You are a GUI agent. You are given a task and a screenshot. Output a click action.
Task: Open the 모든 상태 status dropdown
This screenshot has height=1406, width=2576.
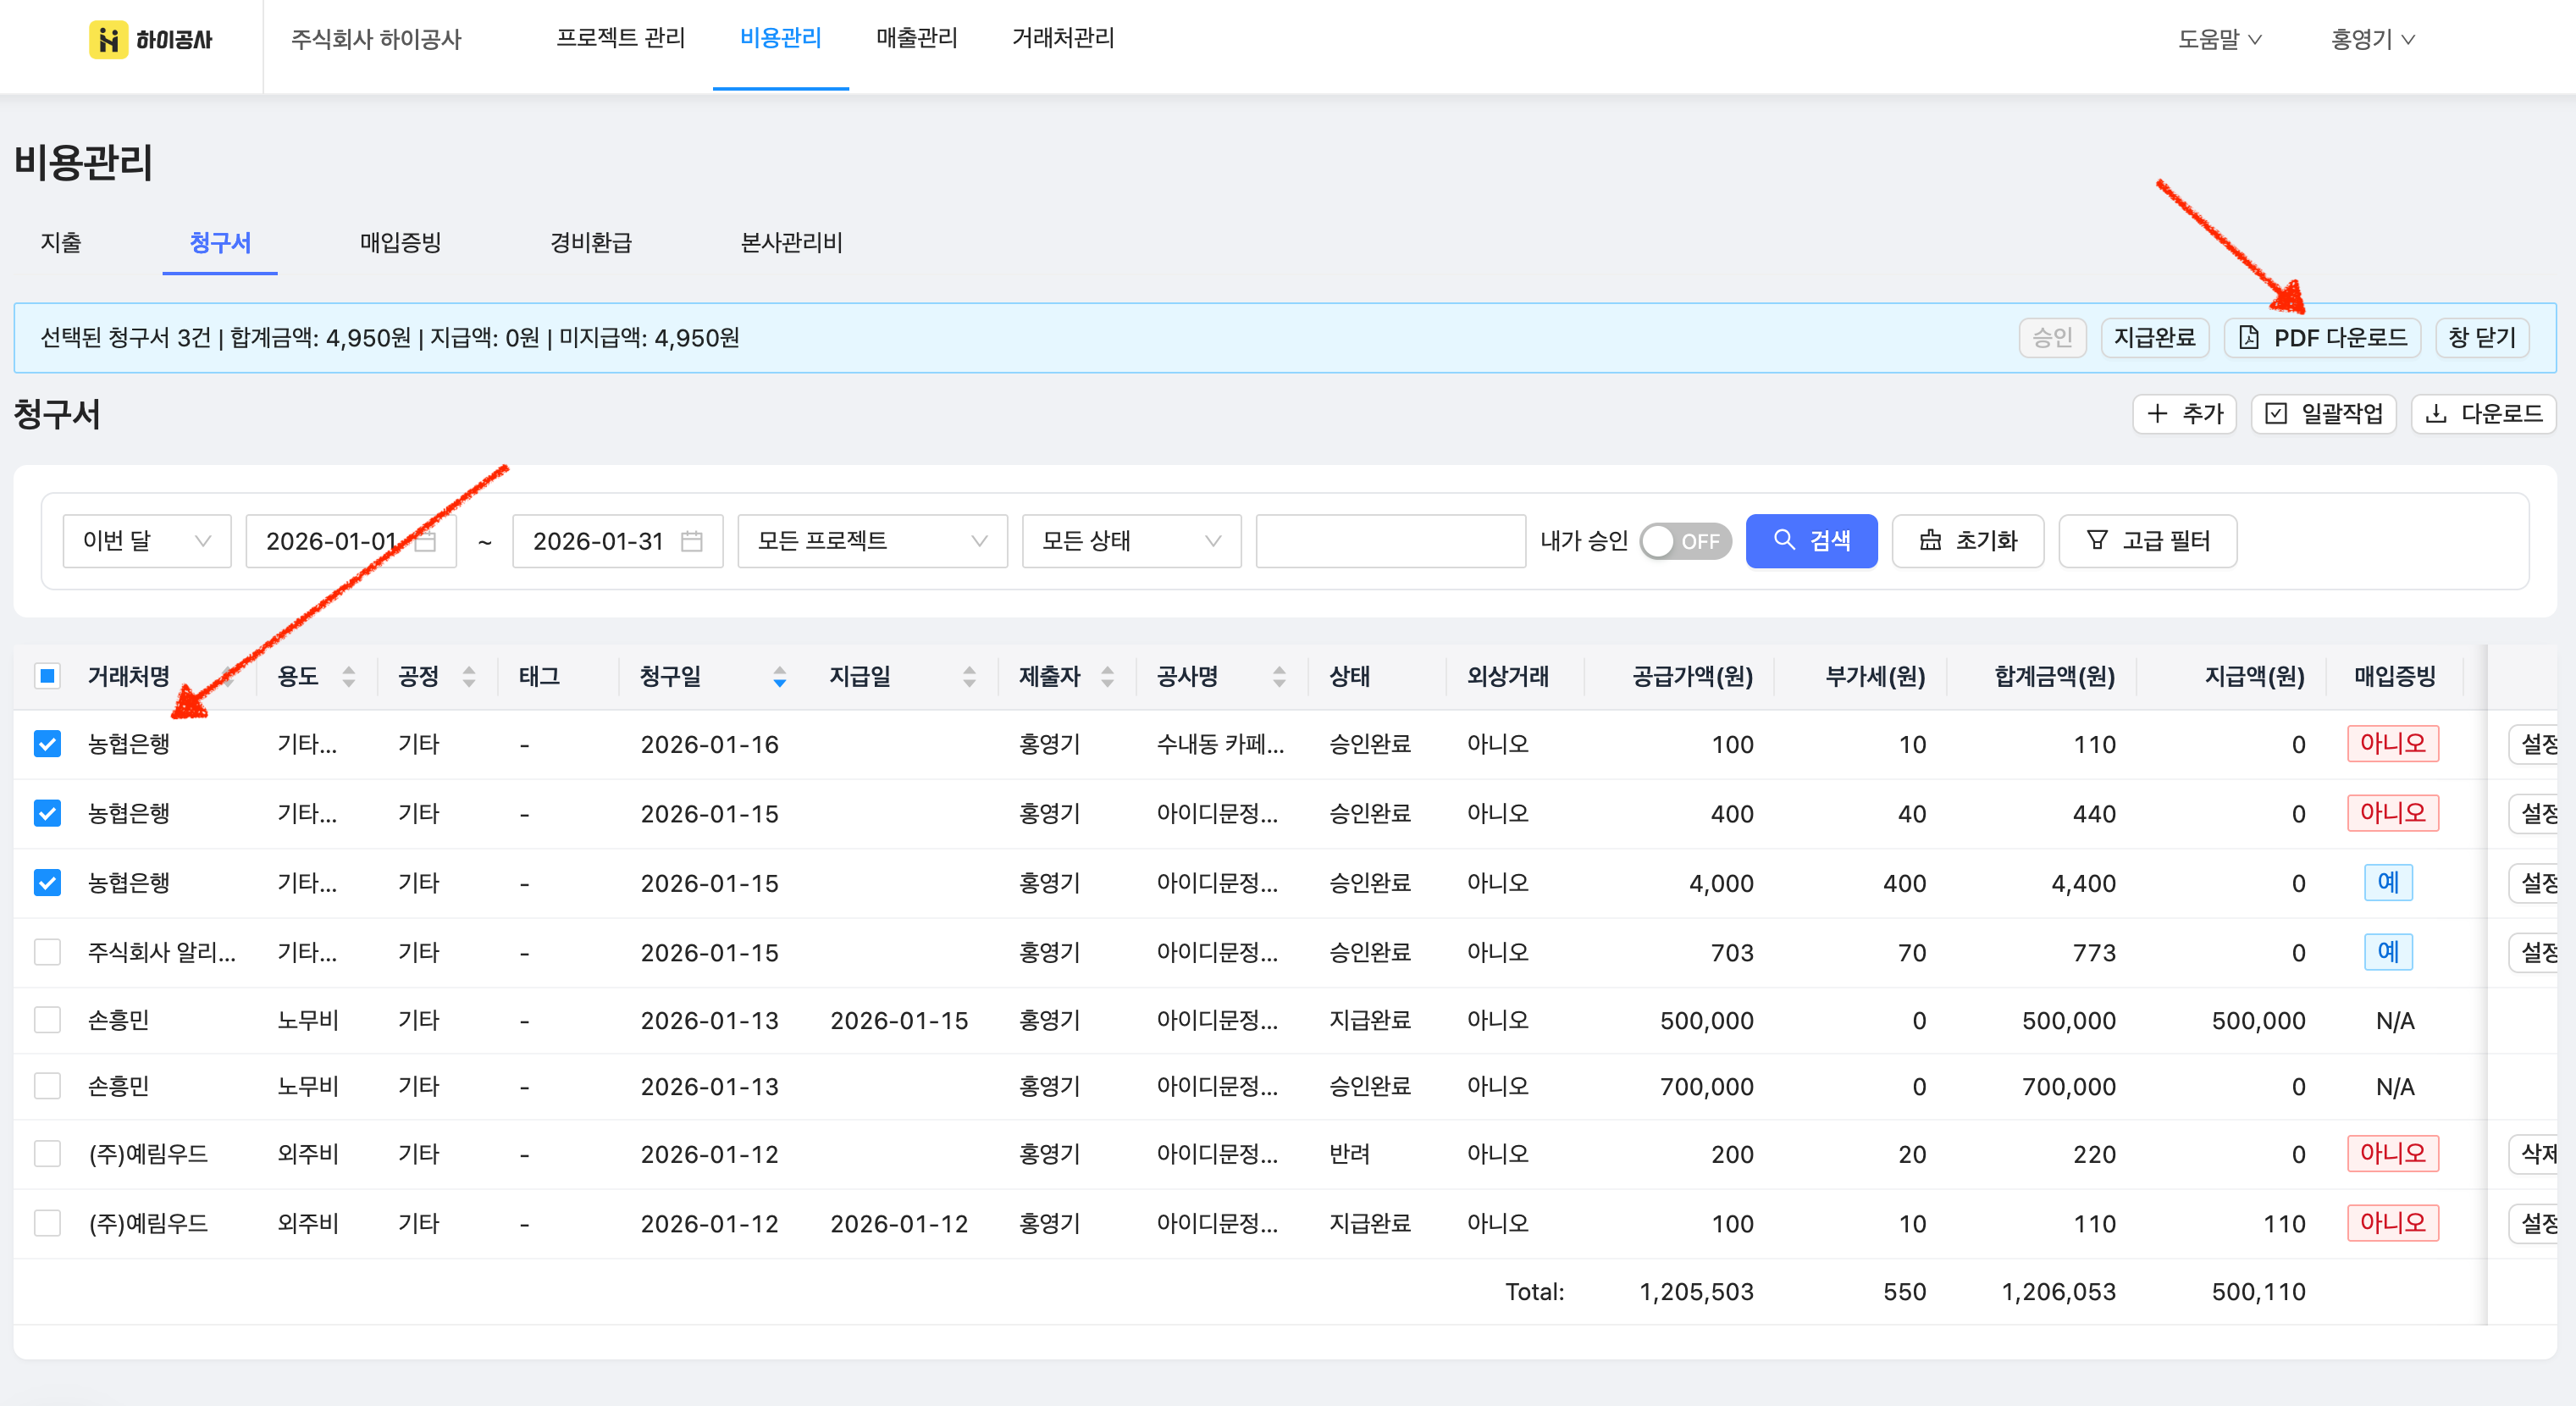(x=1130, y=541)
